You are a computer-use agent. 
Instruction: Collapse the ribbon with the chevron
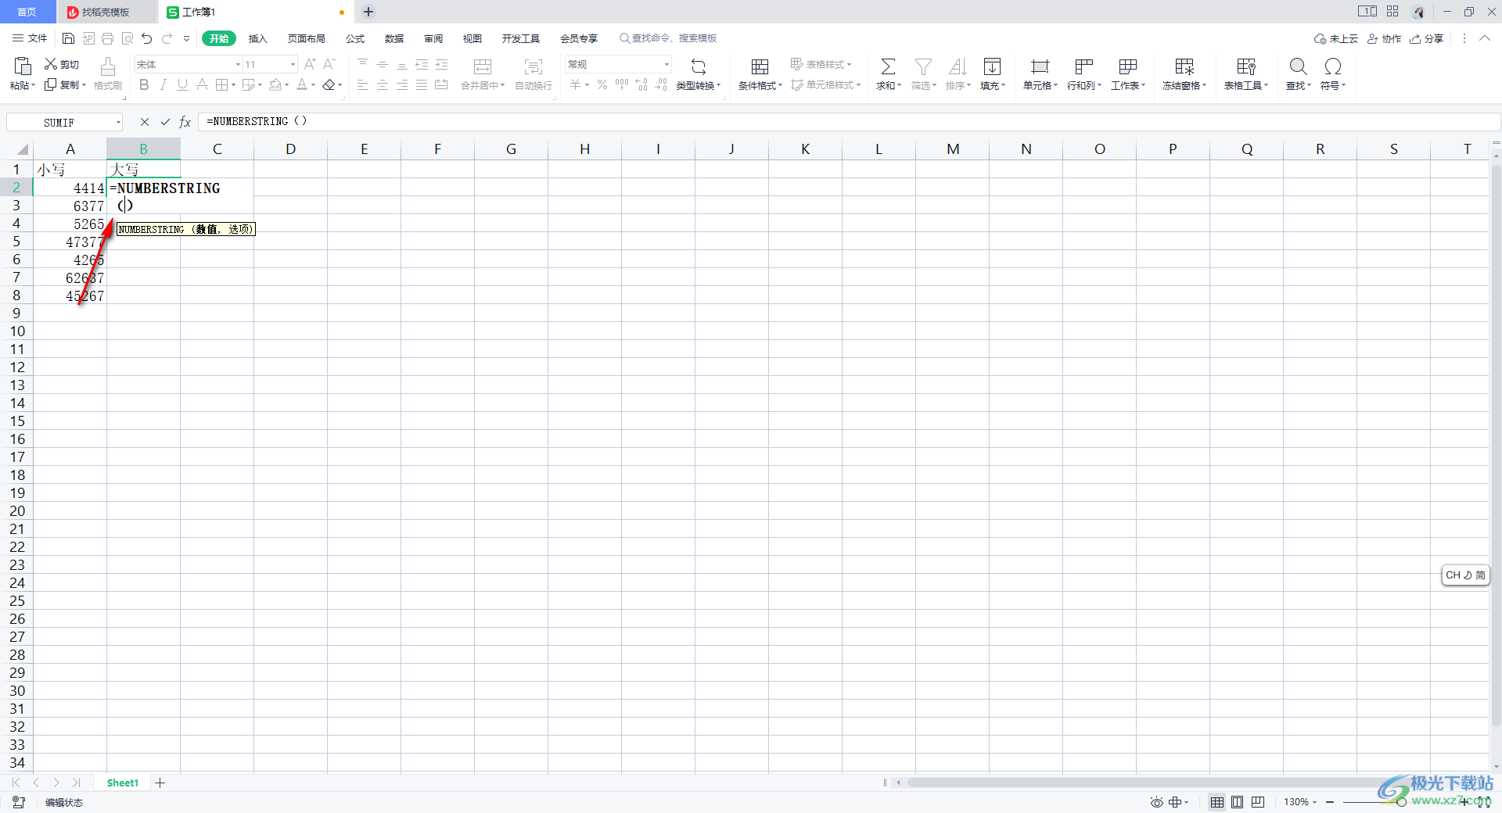click(1484, 38)
